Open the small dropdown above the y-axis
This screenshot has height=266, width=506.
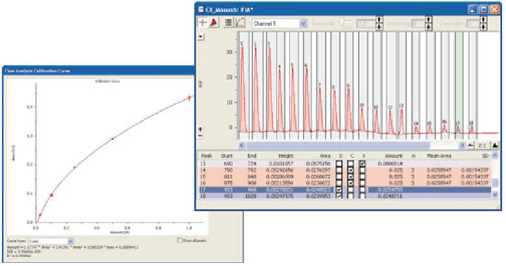click(x=200, y=37)
